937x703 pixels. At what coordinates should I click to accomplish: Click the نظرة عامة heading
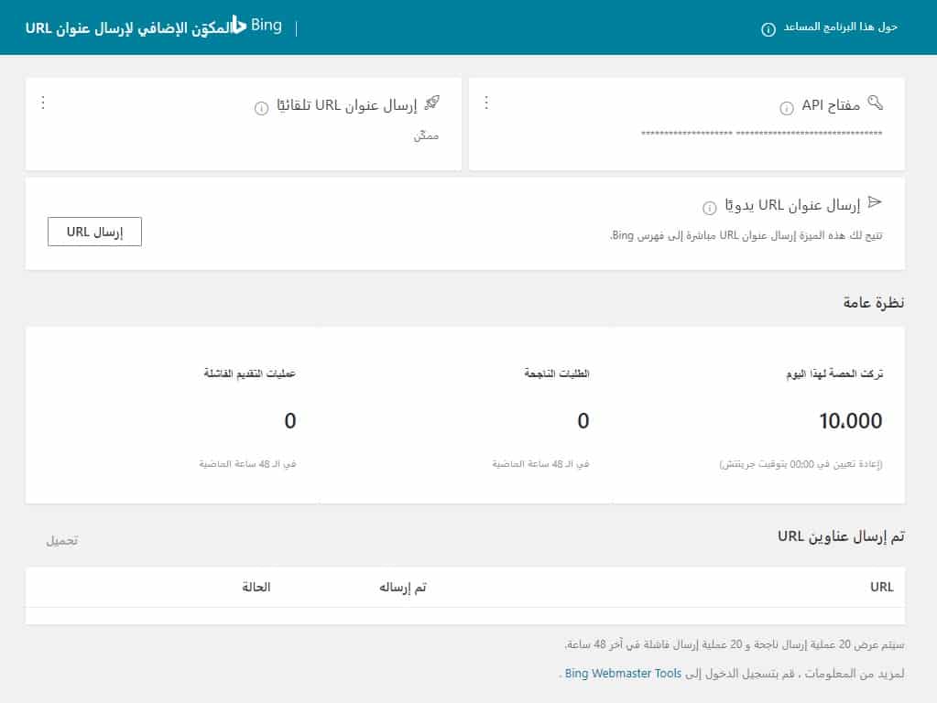[874, 302]
